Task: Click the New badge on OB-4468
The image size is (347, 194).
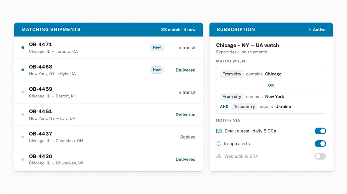Action: point(157,70)
